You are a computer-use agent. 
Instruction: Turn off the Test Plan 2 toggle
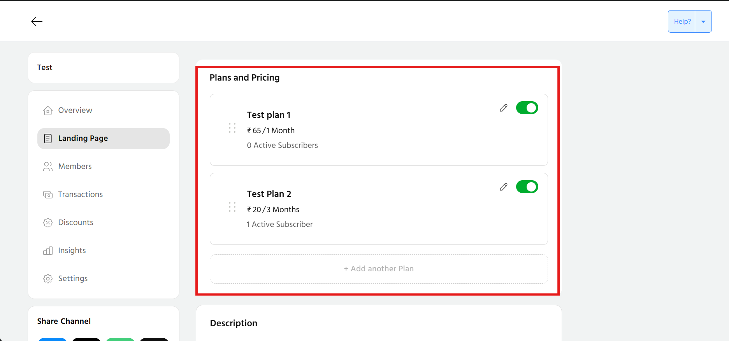527,187
